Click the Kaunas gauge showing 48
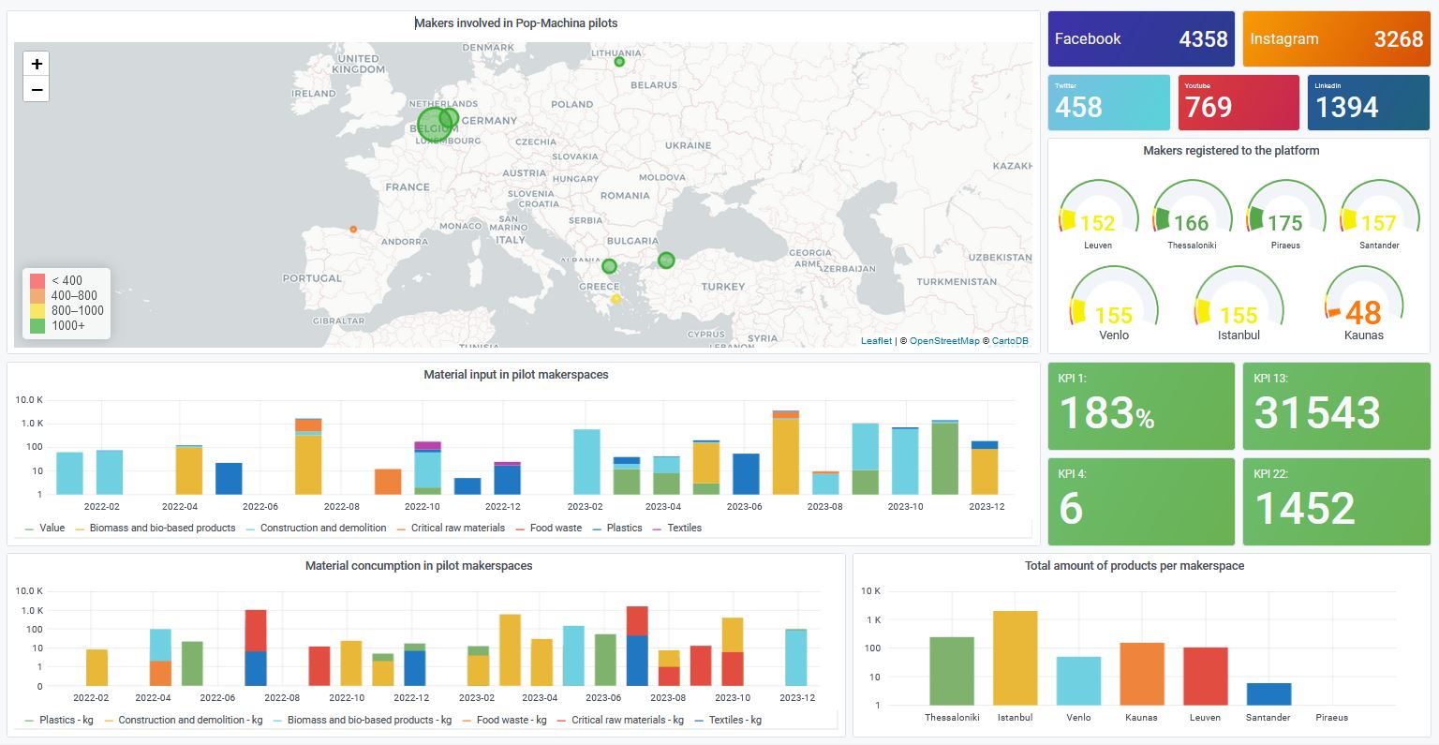 tap(1363, 305)
